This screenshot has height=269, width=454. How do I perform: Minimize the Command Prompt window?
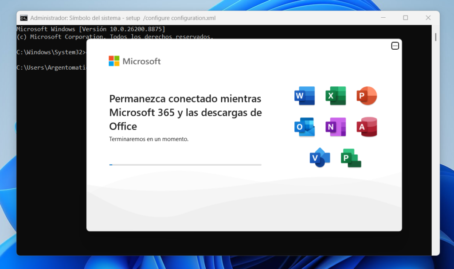[x=383, y=18]
